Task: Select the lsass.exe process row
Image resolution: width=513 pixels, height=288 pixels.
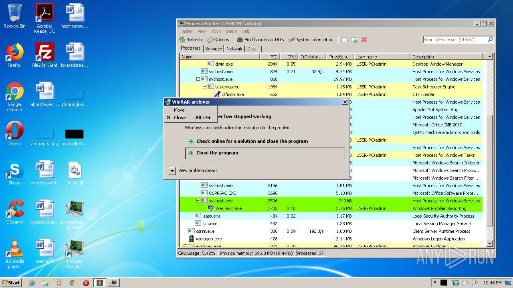Action: (x=331, y=216)
